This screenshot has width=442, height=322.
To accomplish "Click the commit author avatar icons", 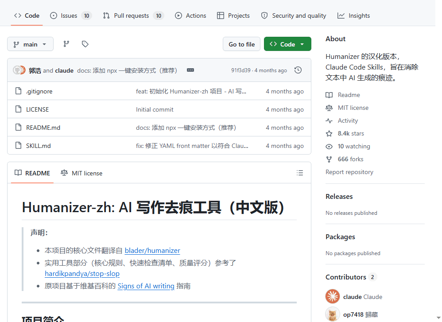I will coord(19,70).
